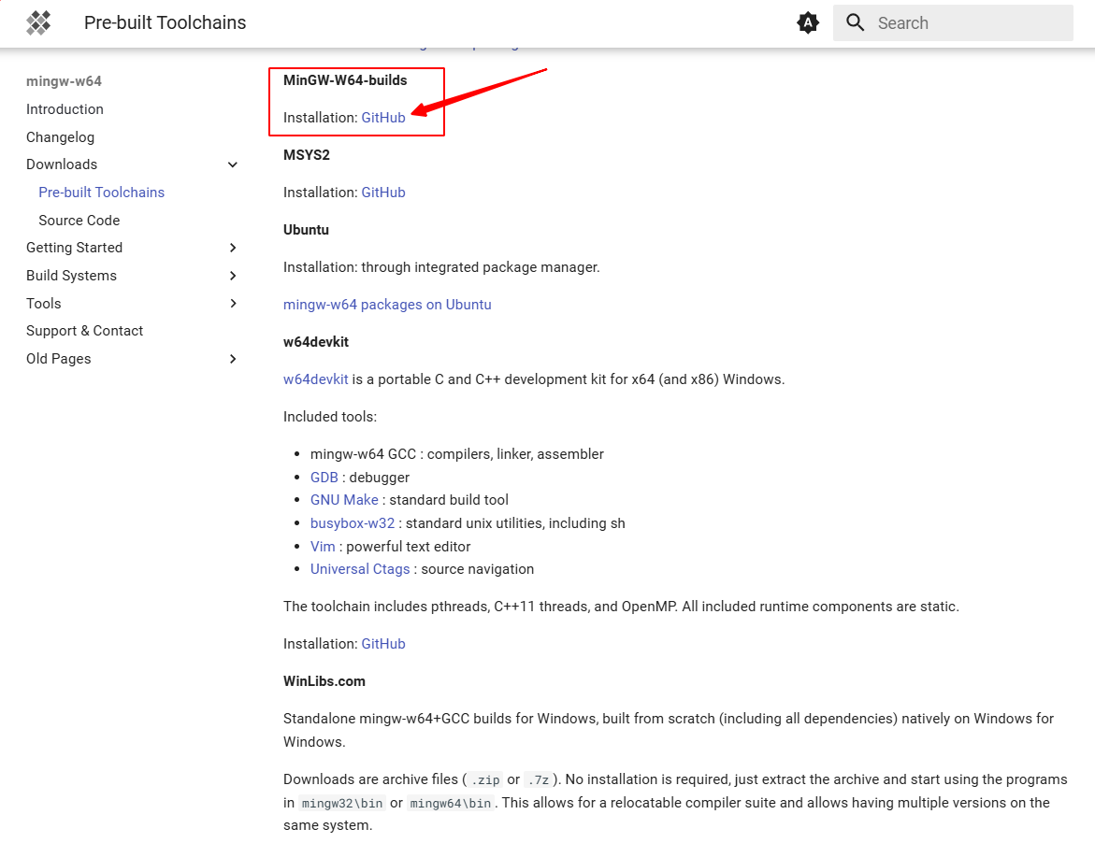
Task: Click the mingw-w64 site logo
Action: coord(38,23)
